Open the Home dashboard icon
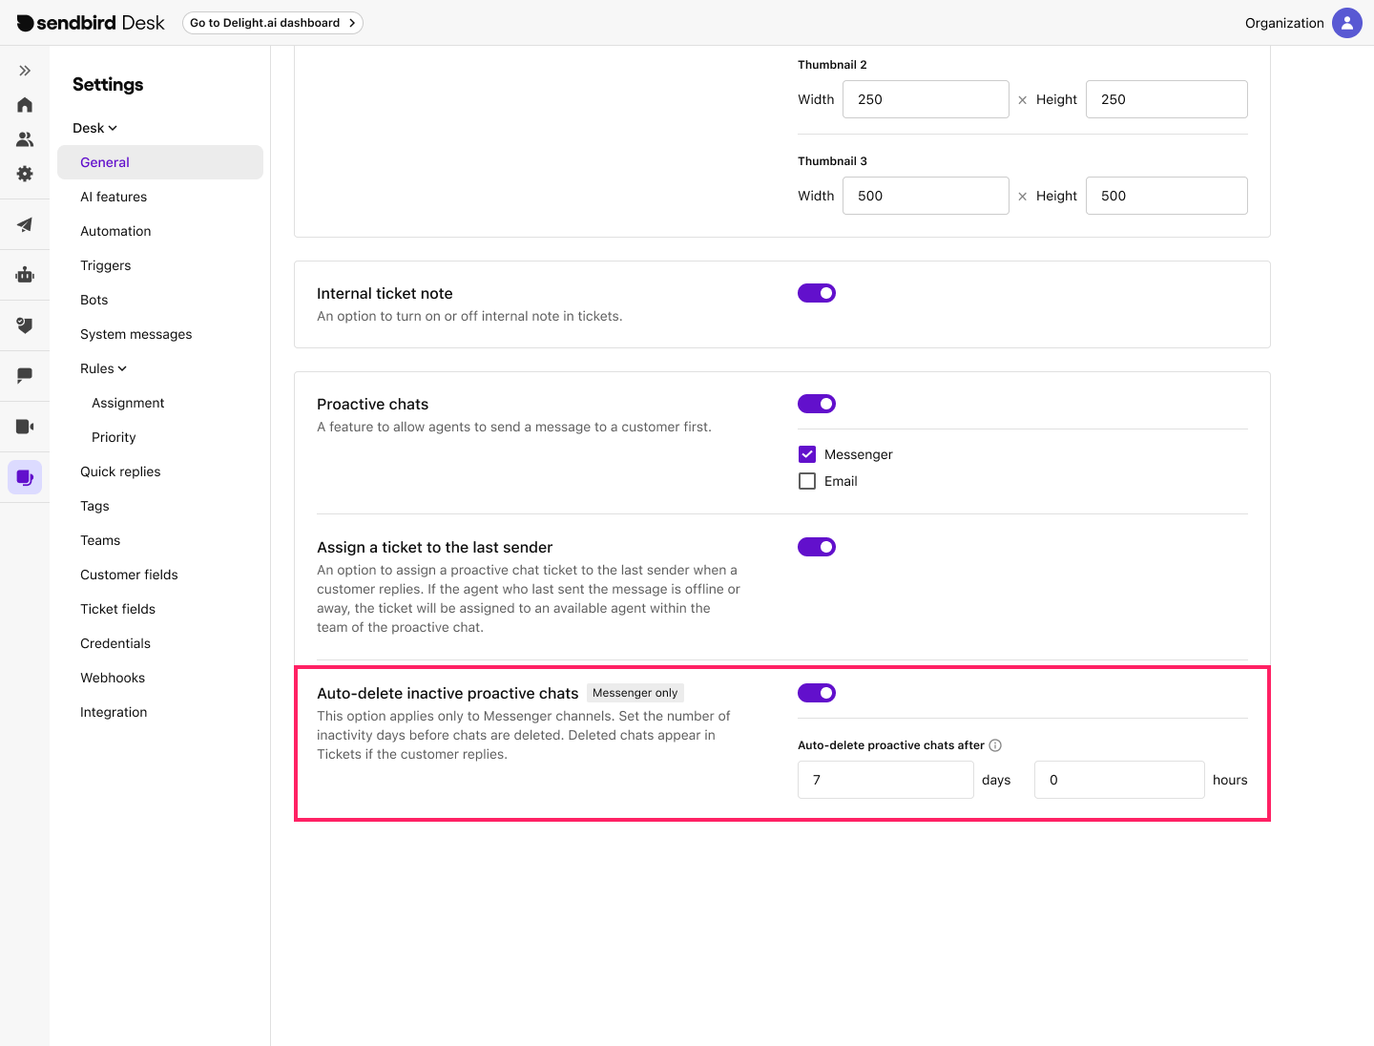Viewport: 1374px width, 1046px height. [24, 104]
